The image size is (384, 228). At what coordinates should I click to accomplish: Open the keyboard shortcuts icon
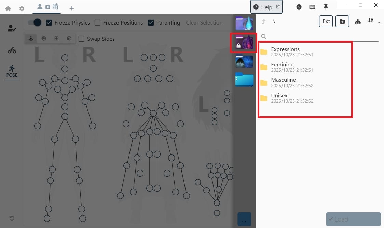click(x=312, y=7)
